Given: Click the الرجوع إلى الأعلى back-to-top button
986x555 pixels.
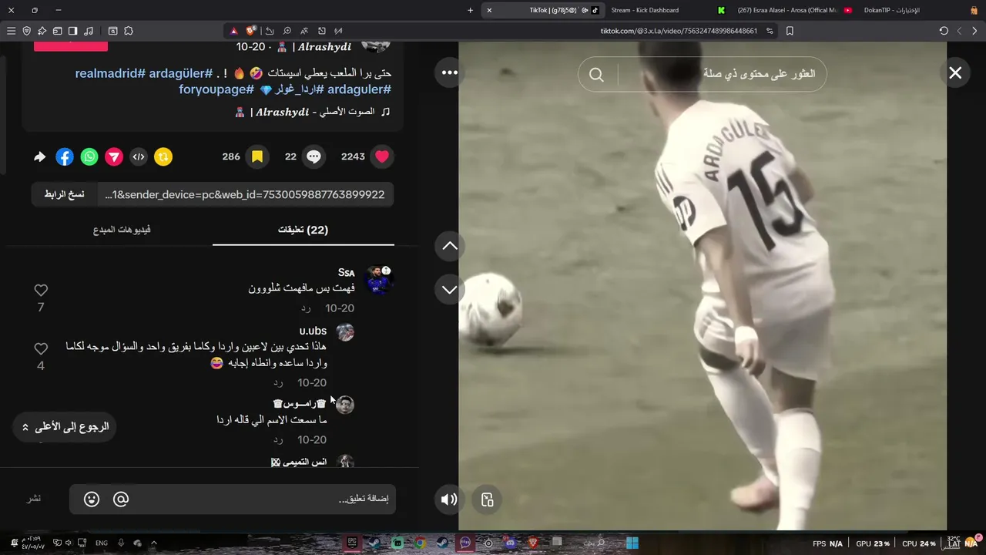Looking at the screenshot, I should (x=65, y=426).
